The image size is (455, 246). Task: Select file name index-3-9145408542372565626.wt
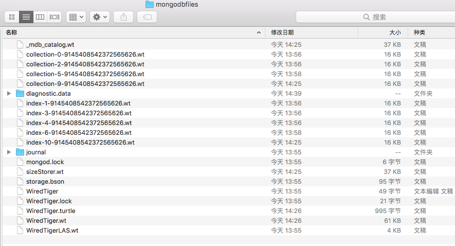[79, 113]
